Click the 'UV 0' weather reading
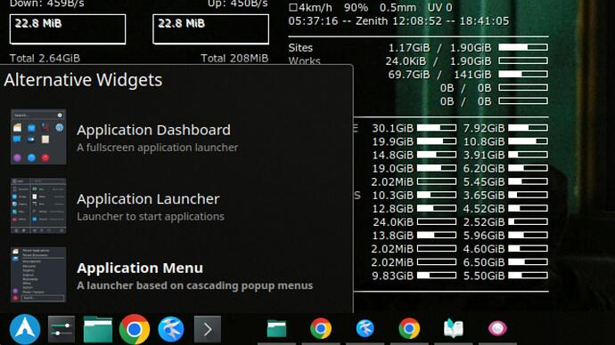Viewport: 615px width, 345px height. coord(439,7)
